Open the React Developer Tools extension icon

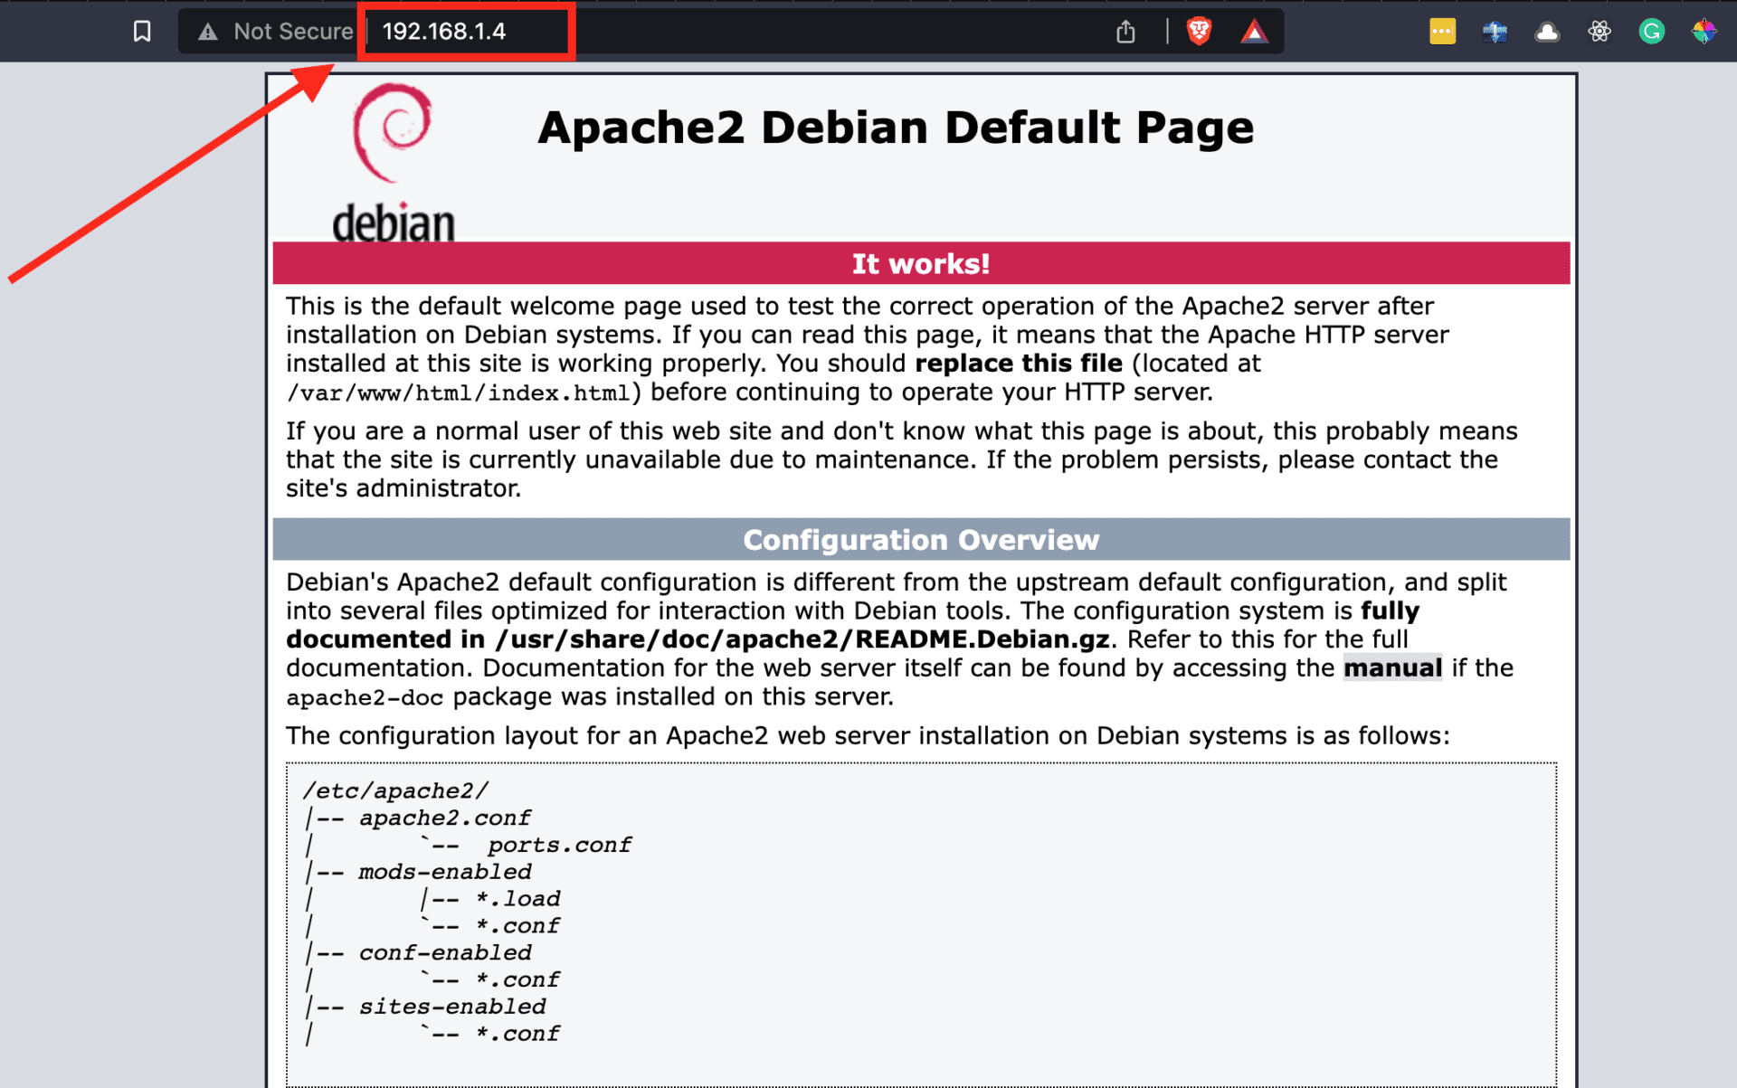(x=1599, y=30)
